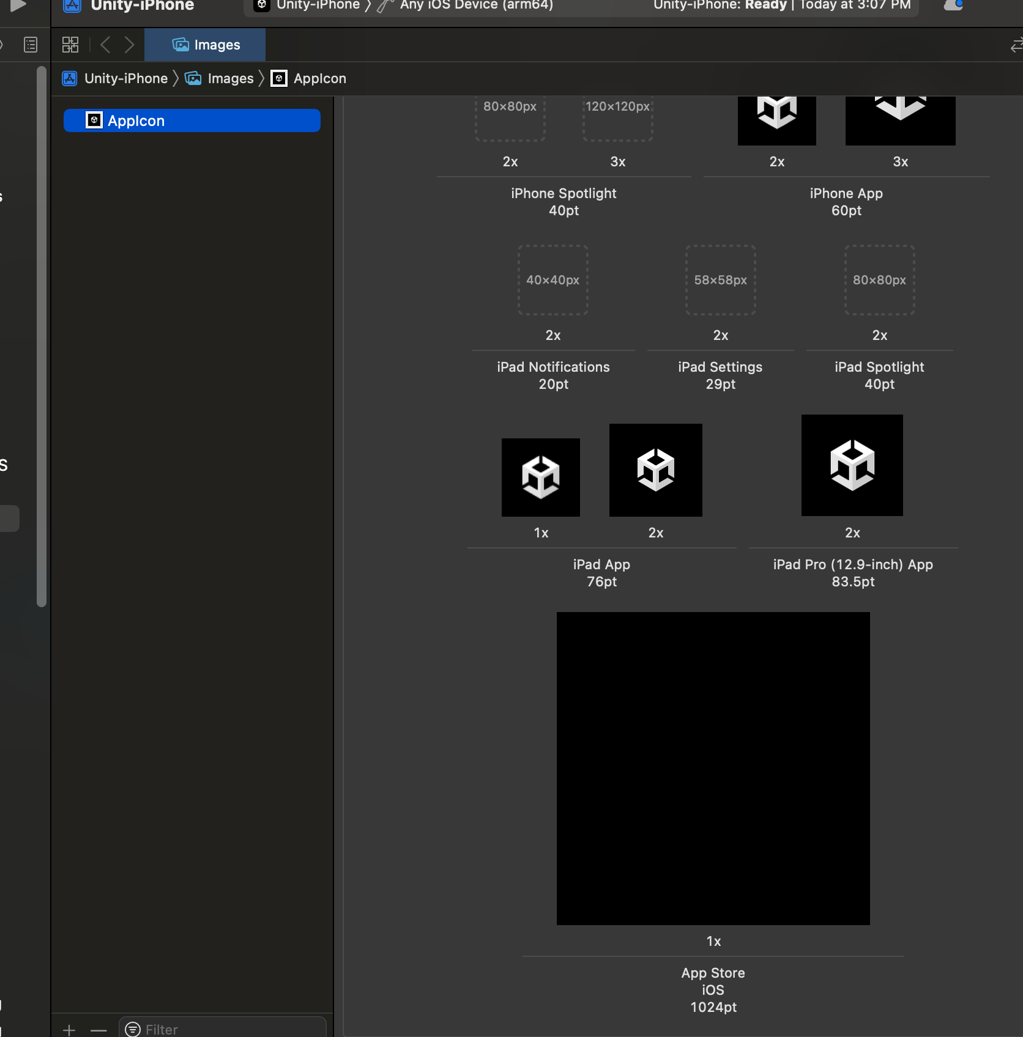Click the filter options icon
1023x1037 pixels.
[132, 1030]
